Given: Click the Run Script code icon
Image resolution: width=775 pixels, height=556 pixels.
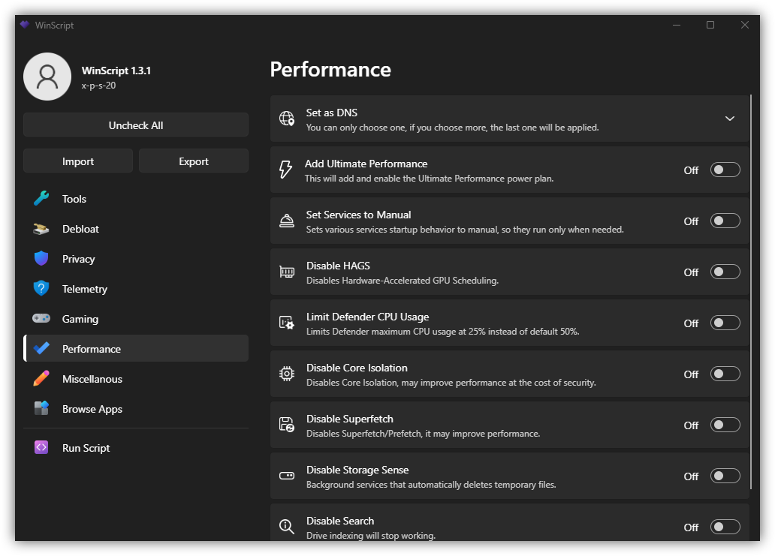Looking at the screenshot, I should tap(41, 447).
